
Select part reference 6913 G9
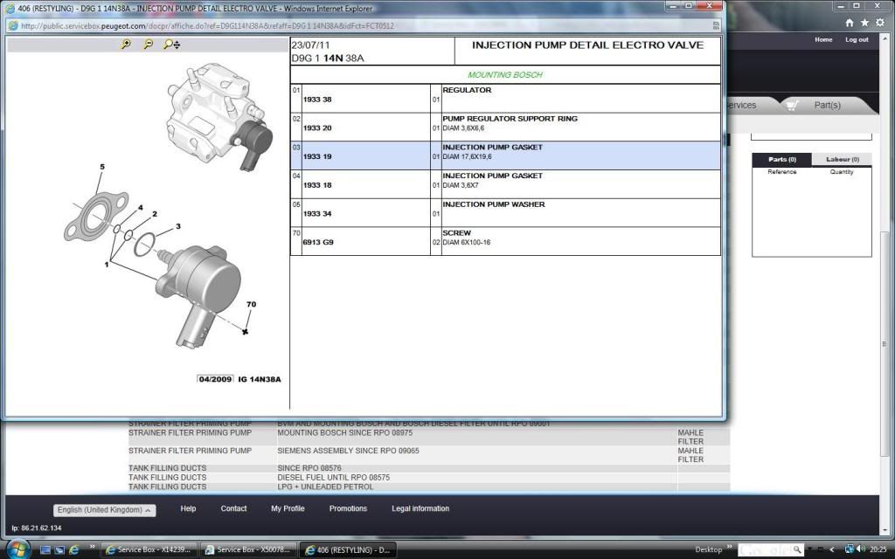click(x=318, y=242)
